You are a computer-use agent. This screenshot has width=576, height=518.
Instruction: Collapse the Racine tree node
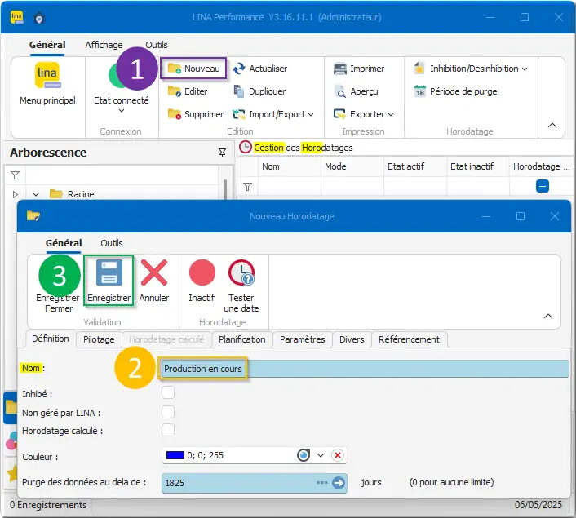(x=36, y=194)
